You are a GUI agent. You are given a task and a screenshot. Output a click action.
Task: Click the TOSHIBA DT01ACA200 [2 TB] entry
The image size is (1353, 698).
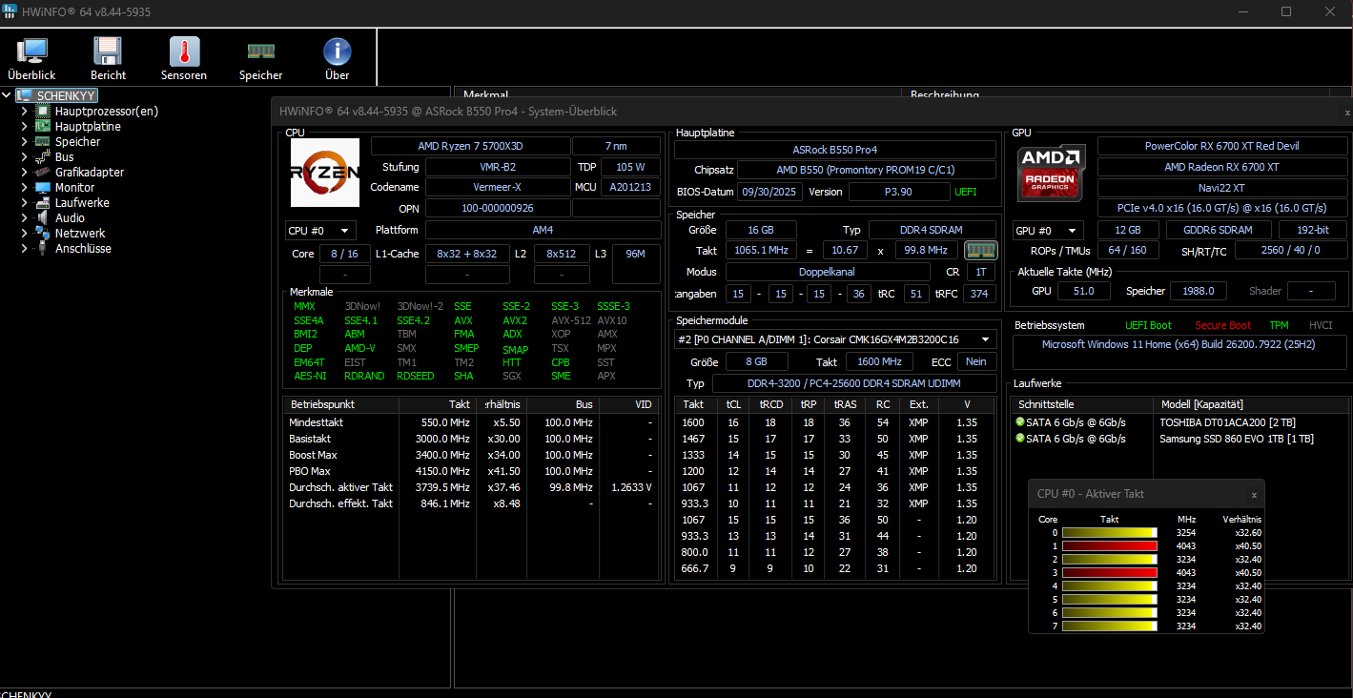click(x=1227, y=422)
